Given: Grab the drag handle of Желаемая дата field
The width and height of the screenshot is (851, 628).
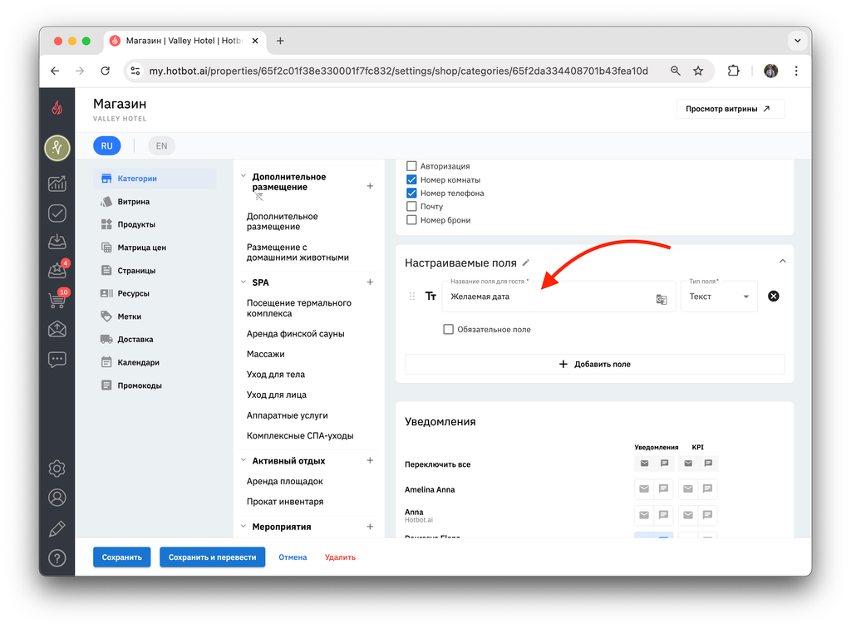Looking at the screenshot, I should 412,296.
